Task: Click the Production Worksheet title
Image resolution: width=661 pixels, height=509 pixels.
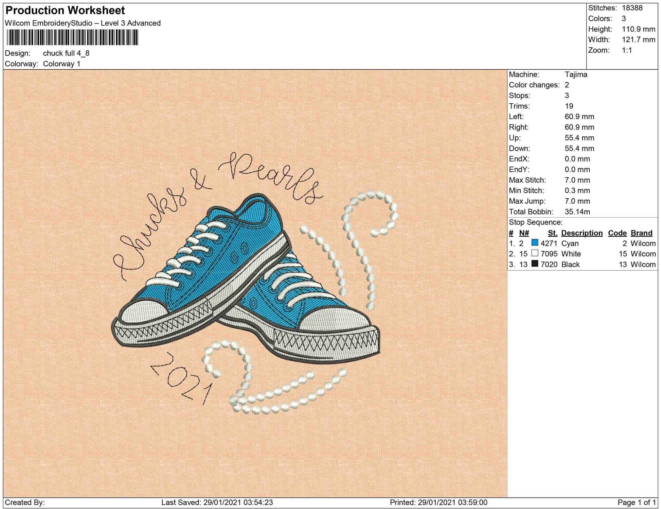Action: [x=65, y=11]
